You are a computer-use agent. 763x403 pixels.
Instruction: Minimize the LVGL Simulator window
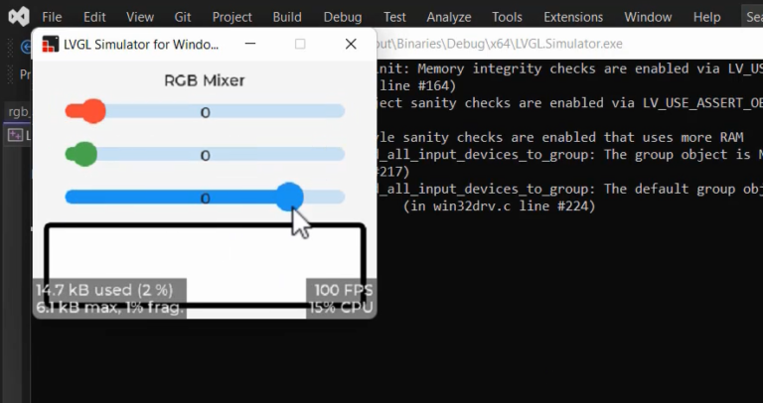[x=250, y=44]
